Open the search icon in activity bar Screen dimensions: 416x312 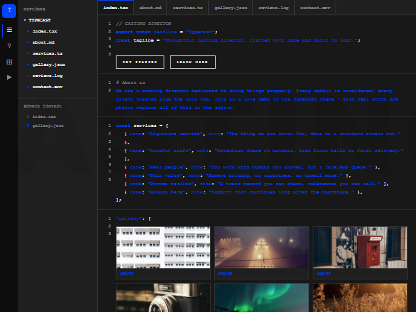tap(9, 45)
